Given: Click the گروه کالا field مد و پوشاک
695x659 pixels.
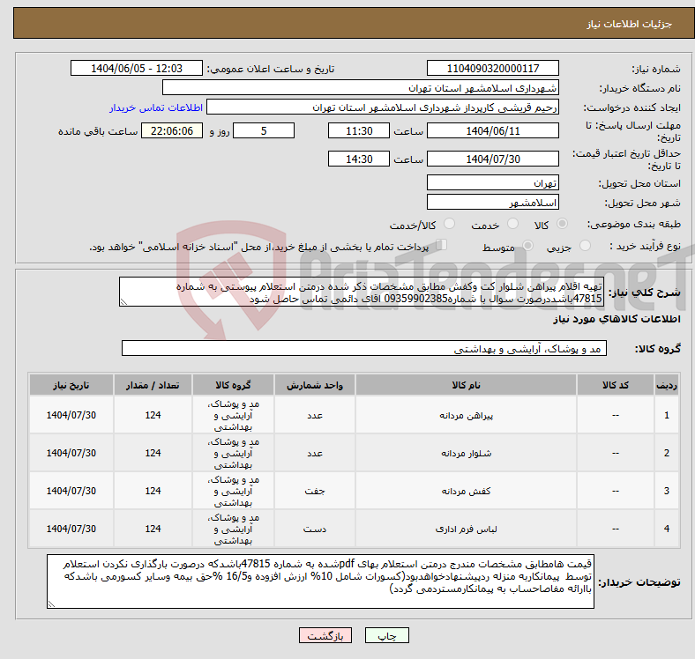Looking at the screenshot, I should [364, 348].
